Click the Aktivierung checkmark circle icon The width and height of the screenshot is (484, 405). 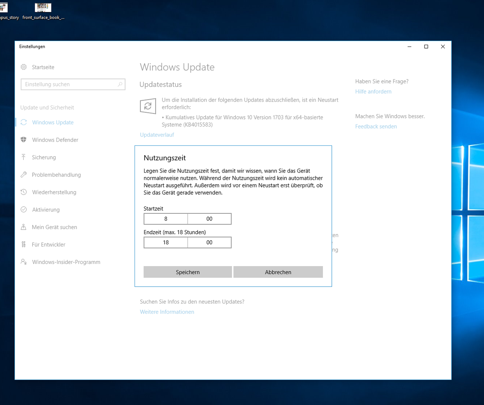[x=24, y=209]
